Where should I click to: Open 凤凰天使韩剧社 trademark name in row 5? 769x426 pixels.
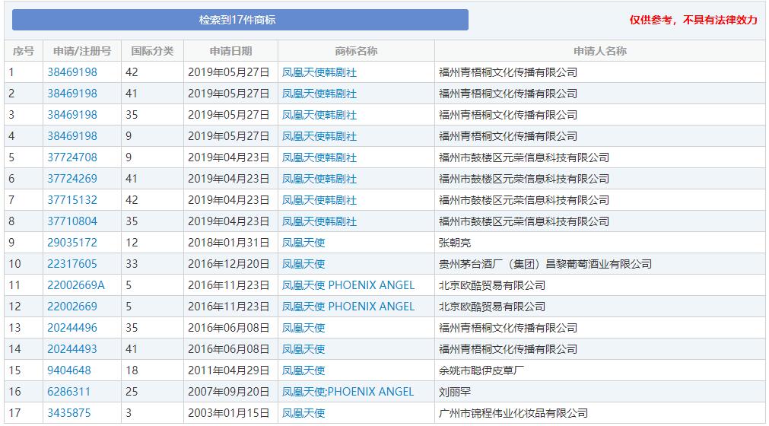click(319, 158)
